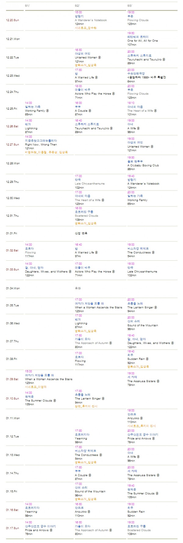Click circle icon beside Pride and Arrows, Jan 17
The width and height of the screenshot is (183, 543).
coord(51,530)
